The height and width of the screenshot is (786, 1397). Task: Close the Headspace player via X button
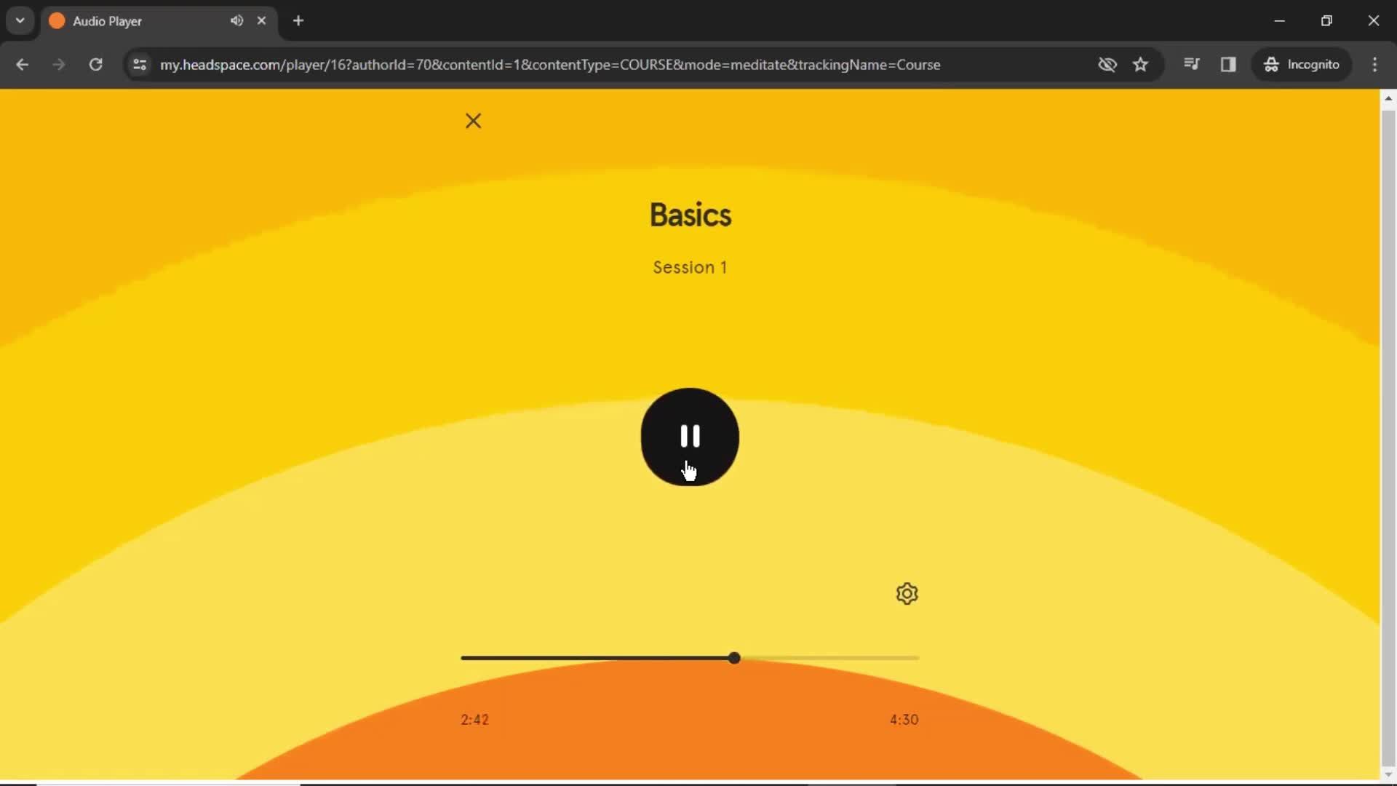(474, 120)
